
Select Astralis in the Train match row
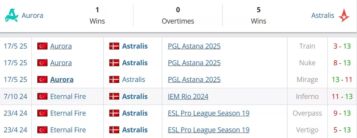pyautogui.click(x=135, y=46)
